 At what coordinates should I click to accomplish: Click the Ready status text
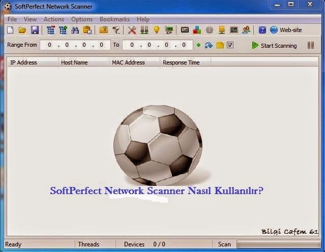pos(13,244)
